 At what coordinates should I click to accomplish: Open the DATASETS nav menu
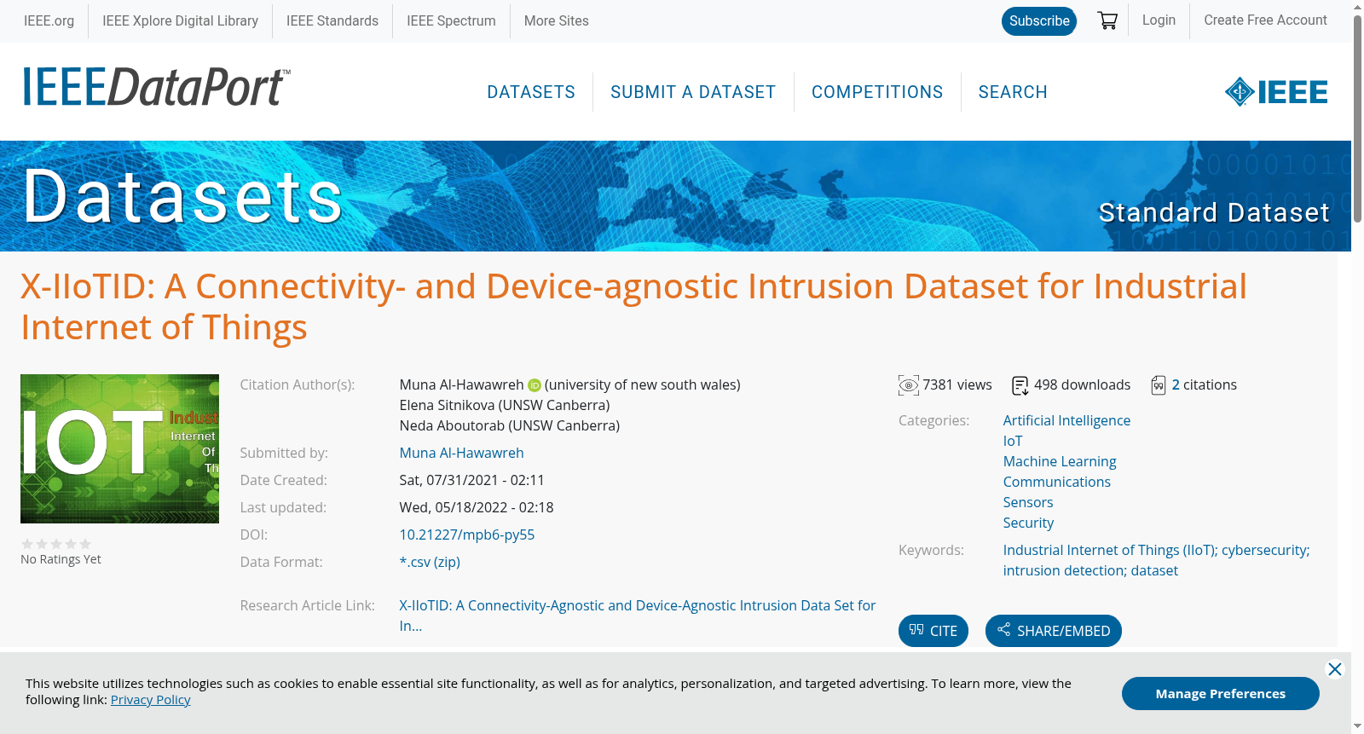(531, 92)
